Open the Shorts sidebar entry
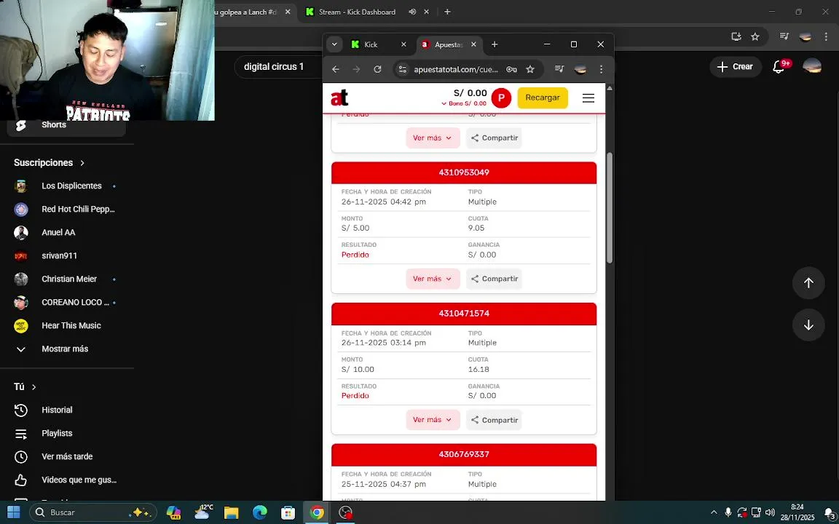 [66, 124]
